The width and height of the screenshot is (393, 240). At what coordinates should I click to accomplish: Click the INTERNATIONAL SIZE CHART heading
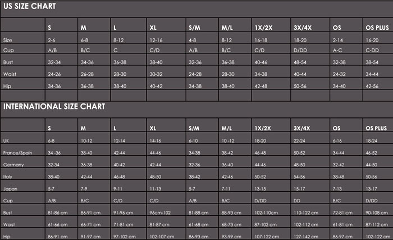(x=54, y=106)
